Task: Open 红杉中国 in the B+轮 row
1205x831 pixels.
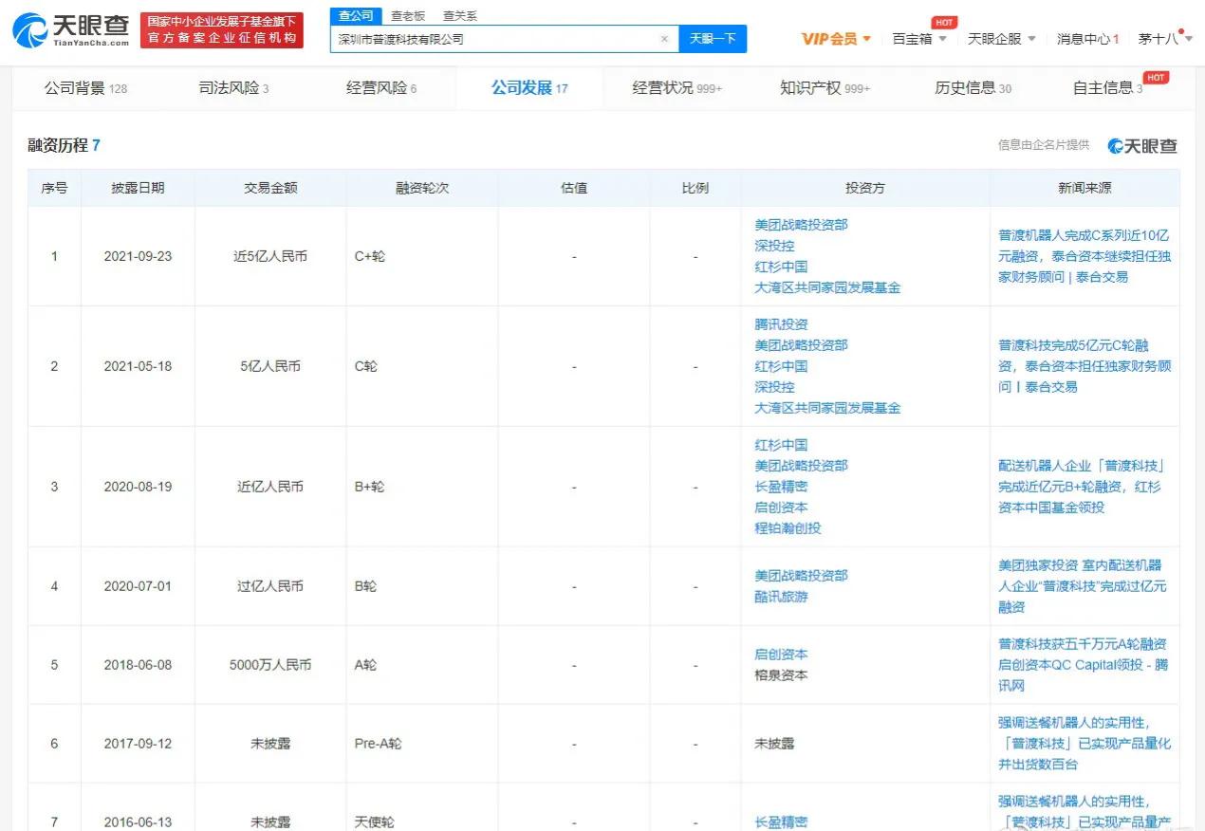Action: point(781,445)
